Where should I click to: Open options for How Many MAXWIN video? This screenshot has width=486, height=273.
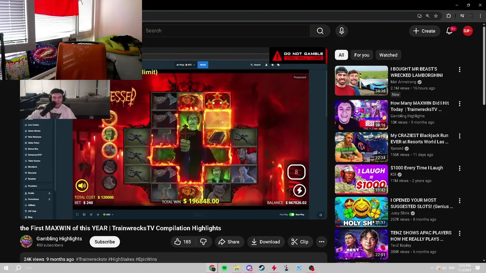459,104
